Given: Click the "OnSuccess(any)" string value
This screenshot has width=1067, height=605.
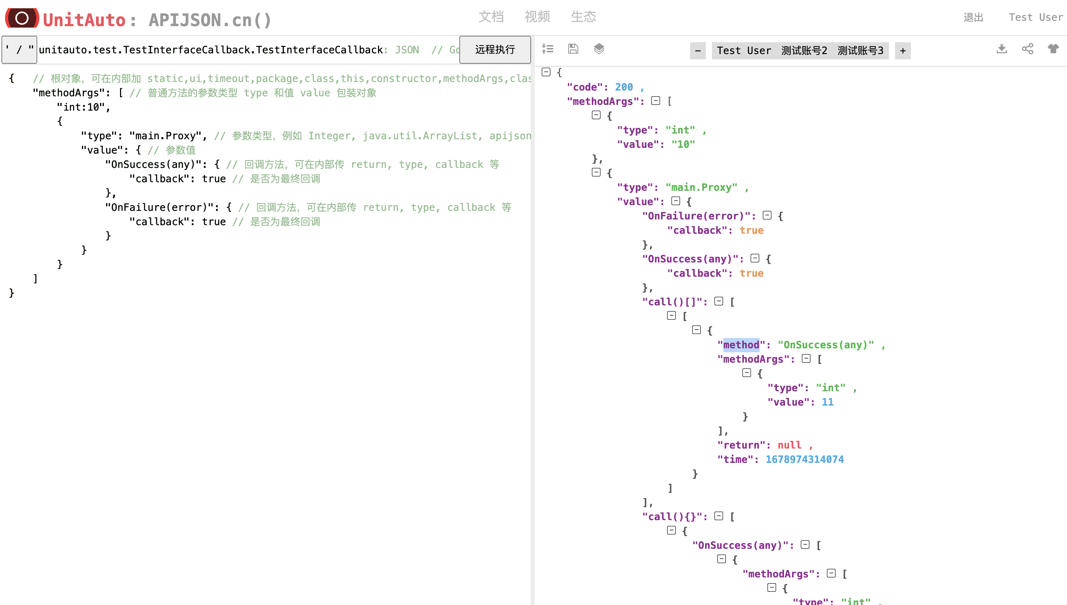Looking at the screenshot, I should [x=826, y=345].
